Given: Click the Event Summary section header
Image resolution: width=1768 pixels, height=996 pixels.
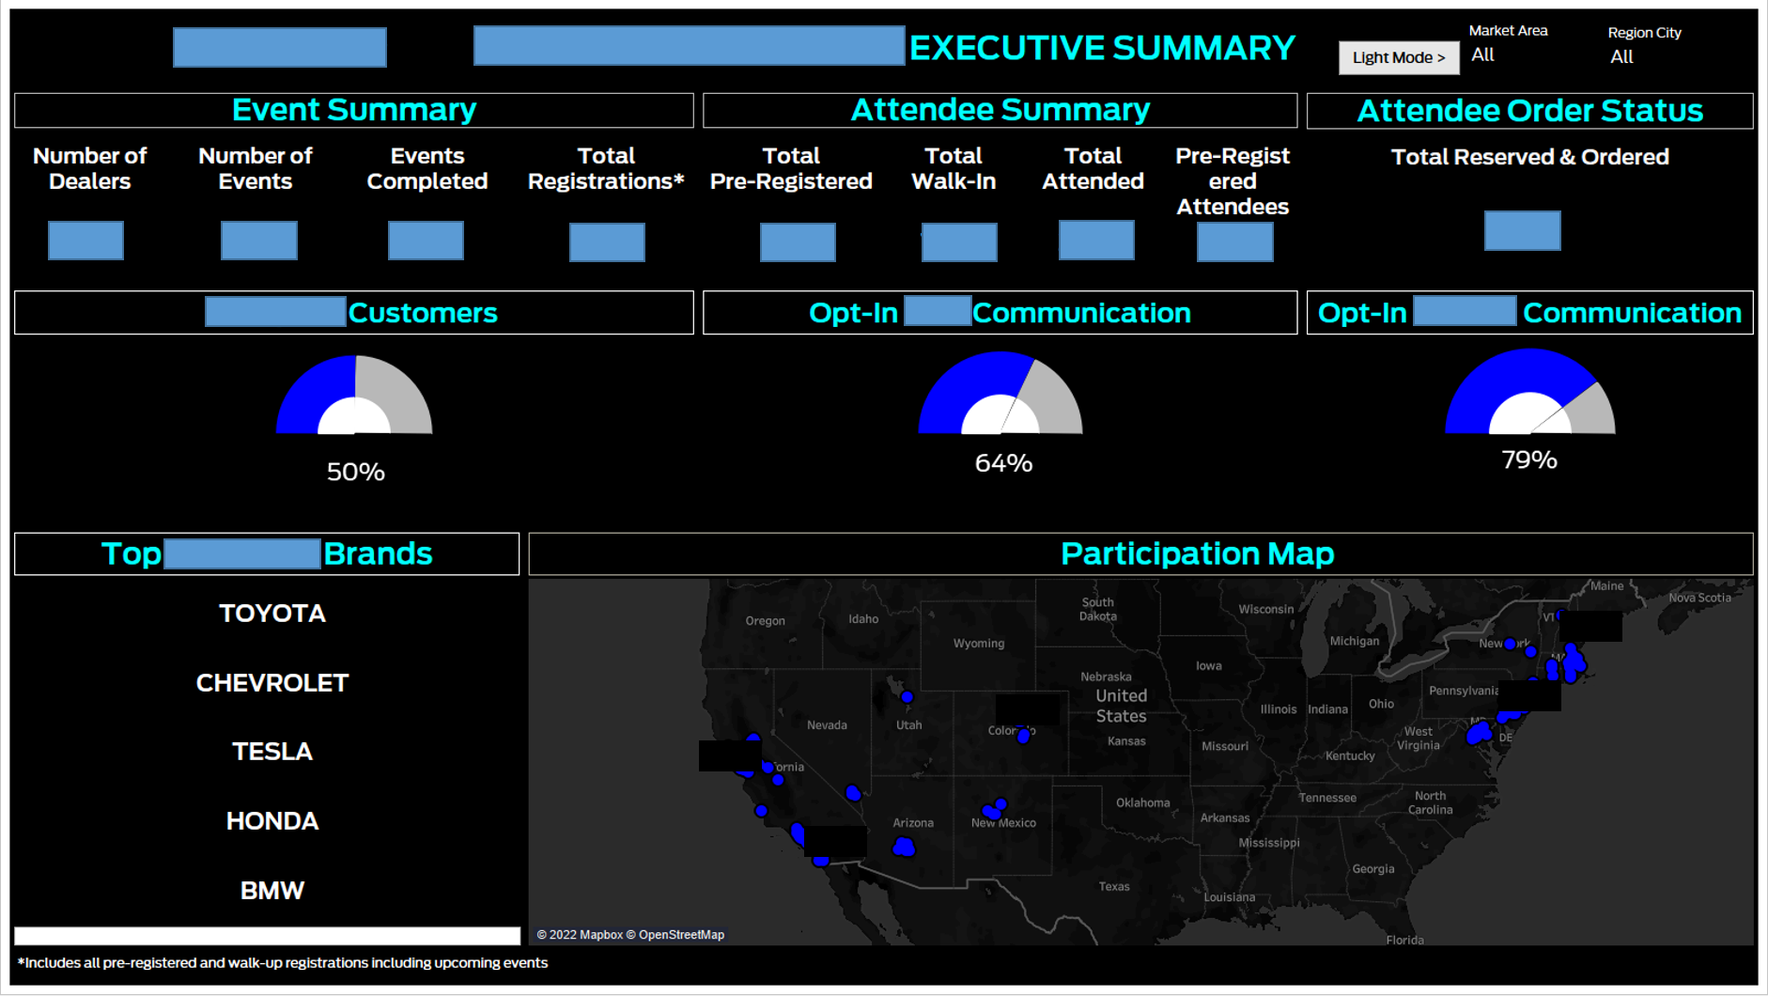Looking at the screenshot, I should tap(353, 110).
